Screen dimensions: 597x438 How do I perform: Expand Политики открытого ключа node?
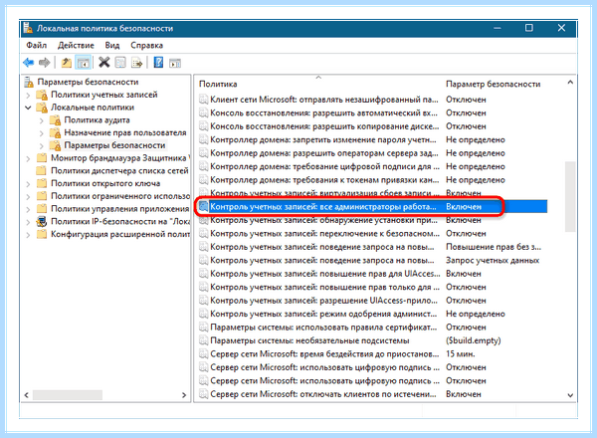pos(28,184)
